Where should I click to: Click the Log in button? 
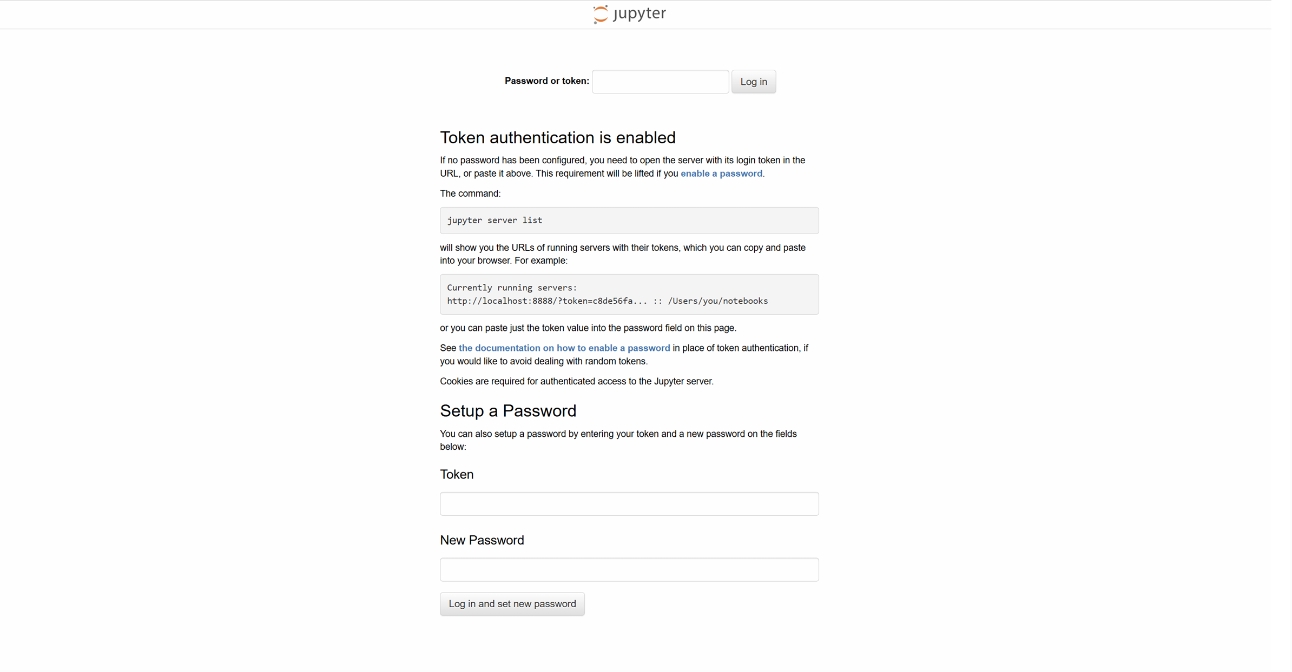[754, 82]
